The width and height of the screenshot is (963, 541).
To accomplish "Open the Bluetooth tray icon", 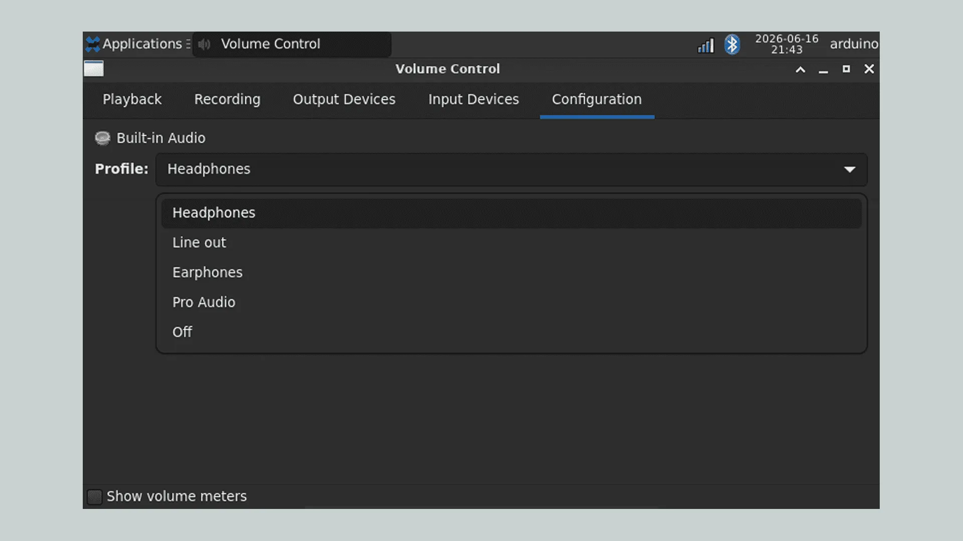I will pyautogui.click(x=732, y=45).
